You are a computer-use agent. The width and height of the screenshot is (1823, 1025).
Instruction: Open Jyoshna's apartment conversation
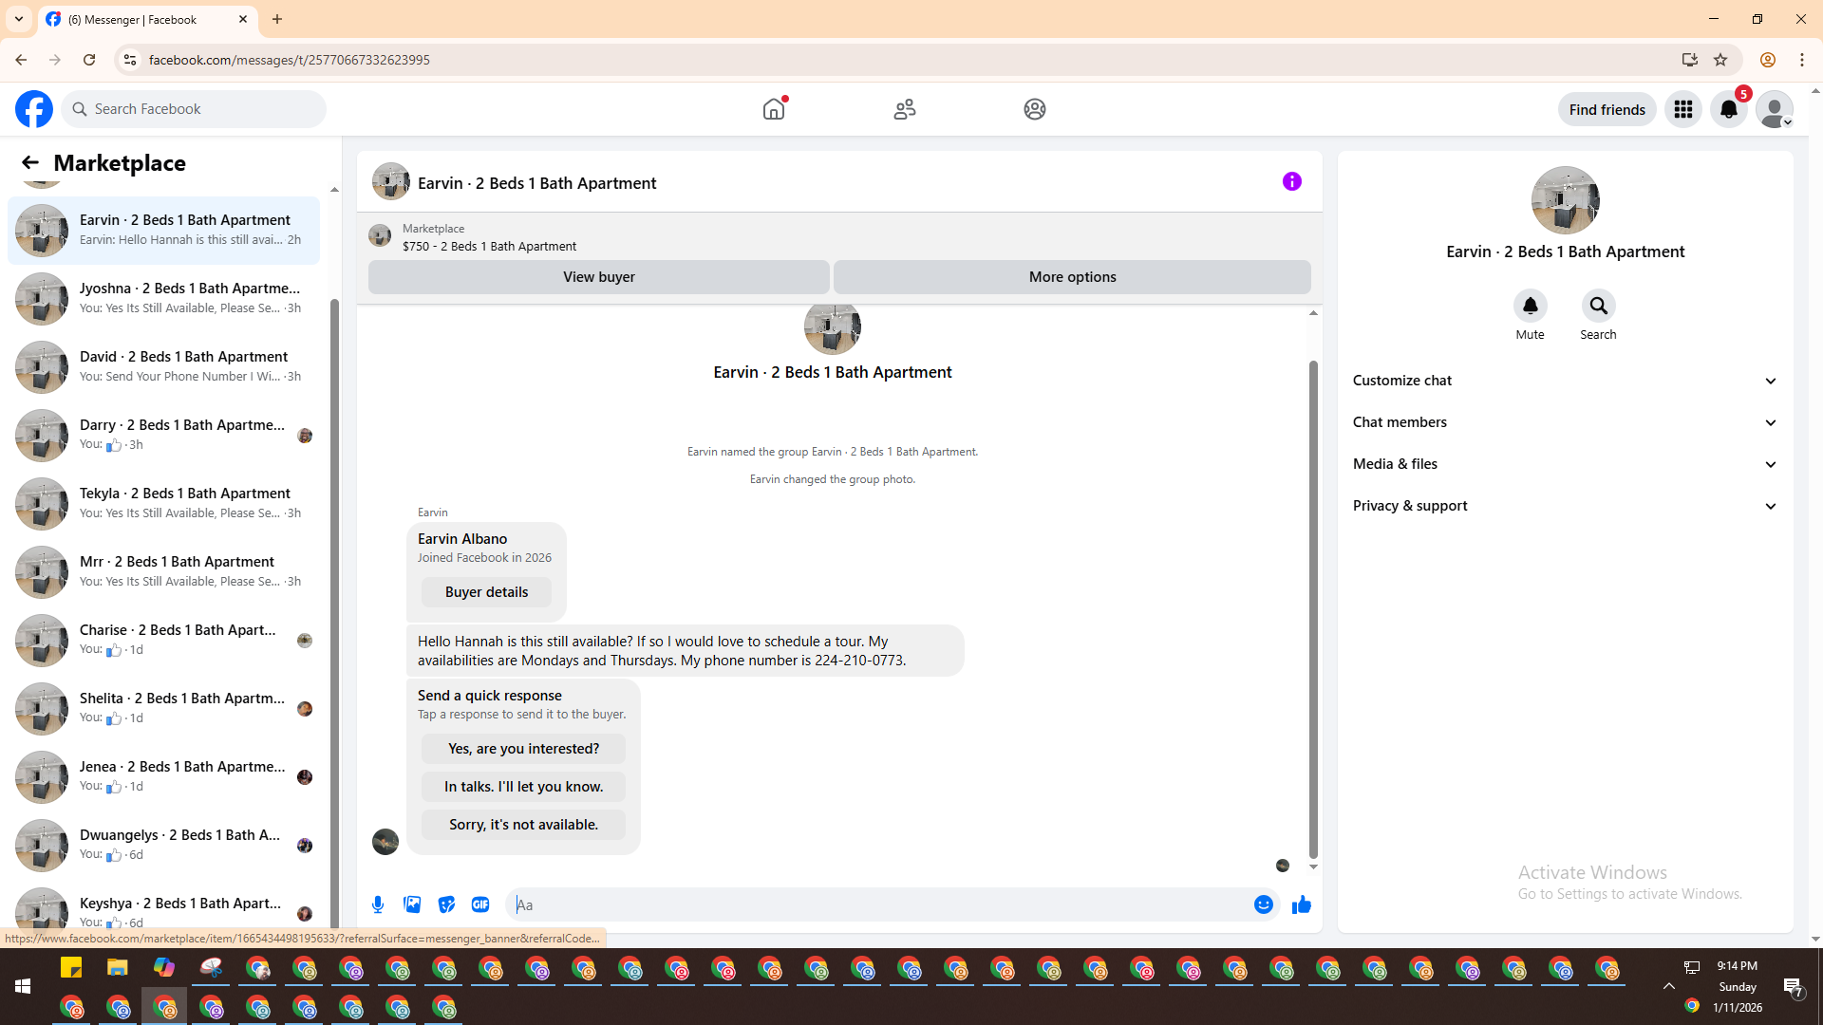(x=164, y=299)
